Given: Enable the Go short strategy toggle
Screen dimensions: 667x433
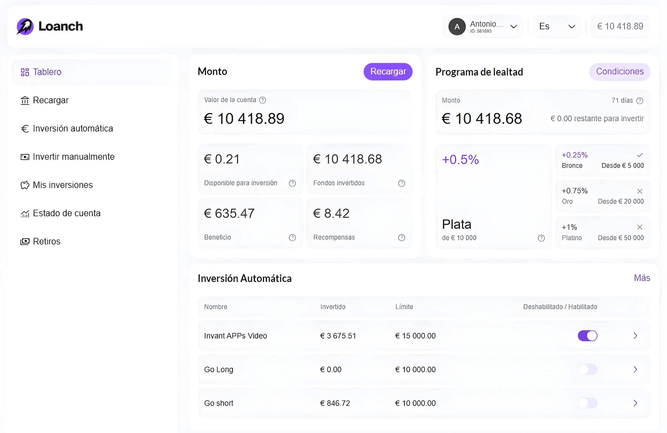Looking at the screenshot, I should [x=587, y=403].
